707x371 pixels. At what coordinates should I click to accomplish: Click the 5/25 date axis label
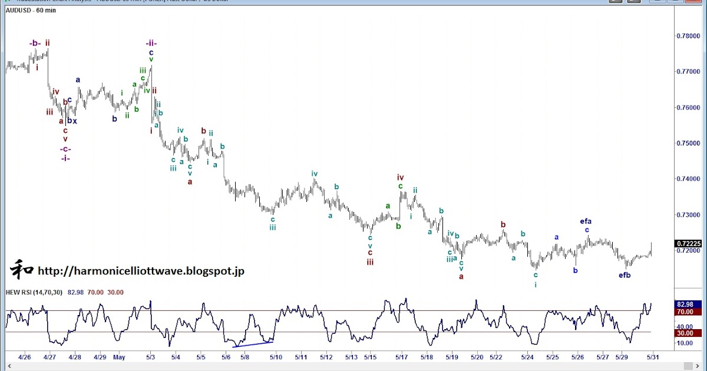click(x=553, y=357)
